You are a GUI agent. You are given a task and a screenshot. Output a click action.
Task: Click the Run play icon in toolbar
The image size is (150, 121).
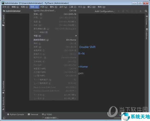tap(119, 11)
